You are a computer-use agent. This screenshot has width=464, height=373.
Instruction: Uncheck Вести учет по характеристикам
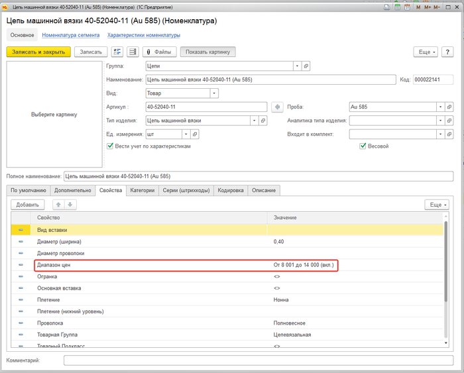click(110, 146)
